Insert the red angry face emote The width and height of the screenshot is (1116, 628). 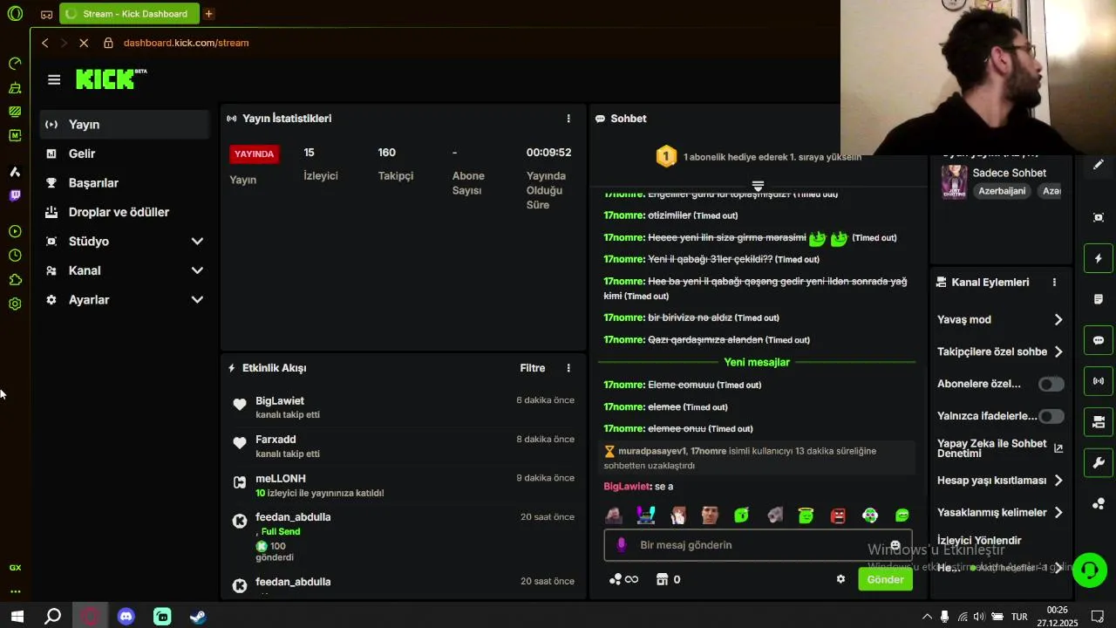point(838,515)
